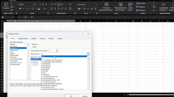Click the Merge and Center icon
Viewport: 174px width, 97px height.
70,9
